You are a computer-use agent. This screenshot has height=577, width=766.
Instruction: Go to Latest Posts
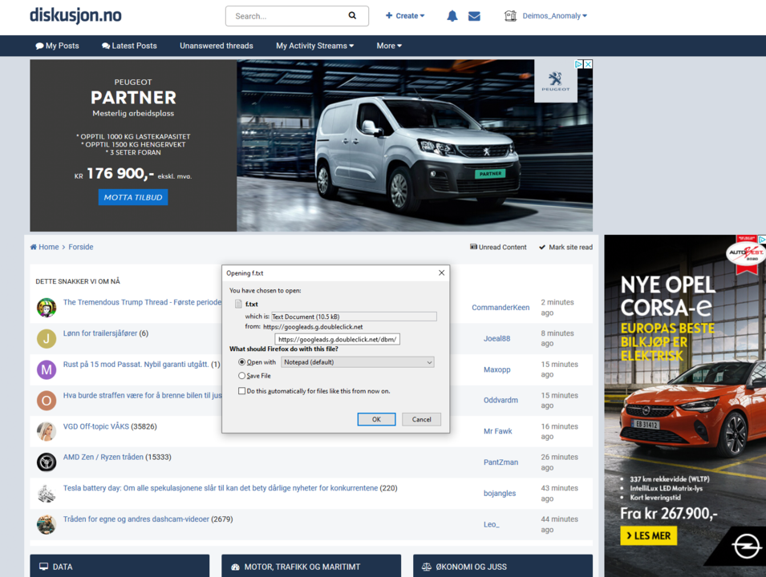(129, 46)
